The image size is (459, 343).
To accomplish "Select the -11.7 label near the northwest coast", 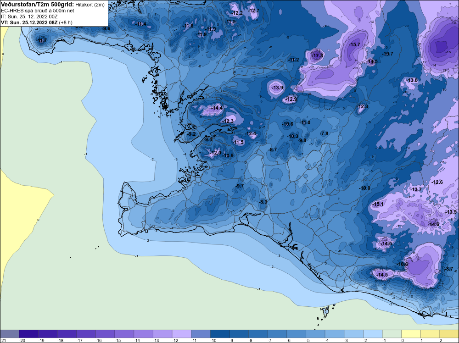I will pos(41,41).
